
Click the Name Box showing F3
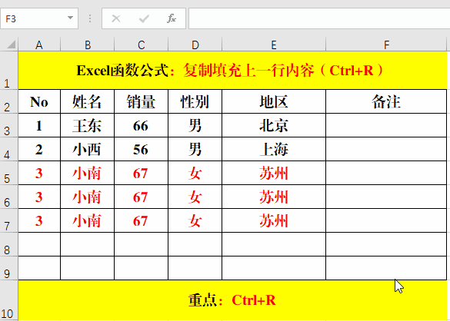click(39, 18)
